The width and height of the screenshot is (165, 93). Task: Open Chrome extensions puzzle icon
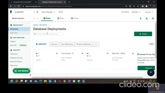(x=146, y=6)
